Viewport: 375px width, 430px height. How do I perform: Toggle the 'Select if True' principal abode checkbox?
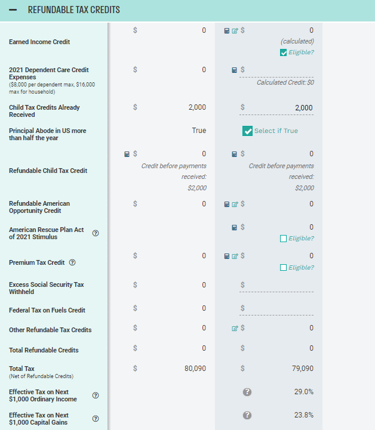tap(247, 131)
